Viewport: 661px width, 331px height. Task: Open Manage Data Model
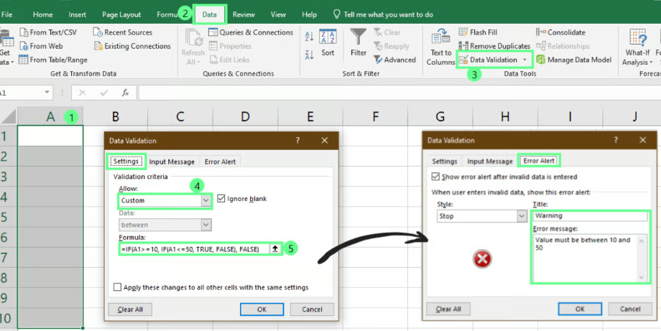541,60
